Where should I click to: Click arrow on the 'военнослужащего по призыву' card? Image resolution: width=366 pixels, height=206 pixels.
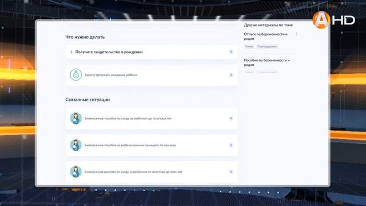pos(231,145)
